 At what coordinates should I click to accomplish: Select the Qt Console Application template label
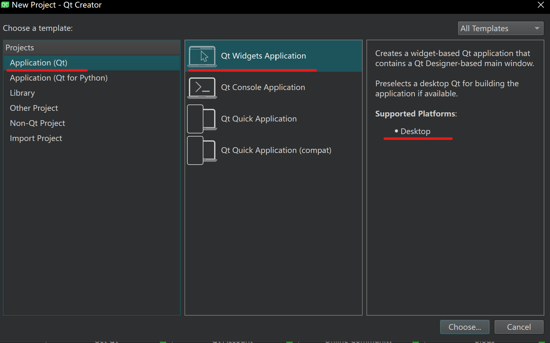click(x=263, y=87)
